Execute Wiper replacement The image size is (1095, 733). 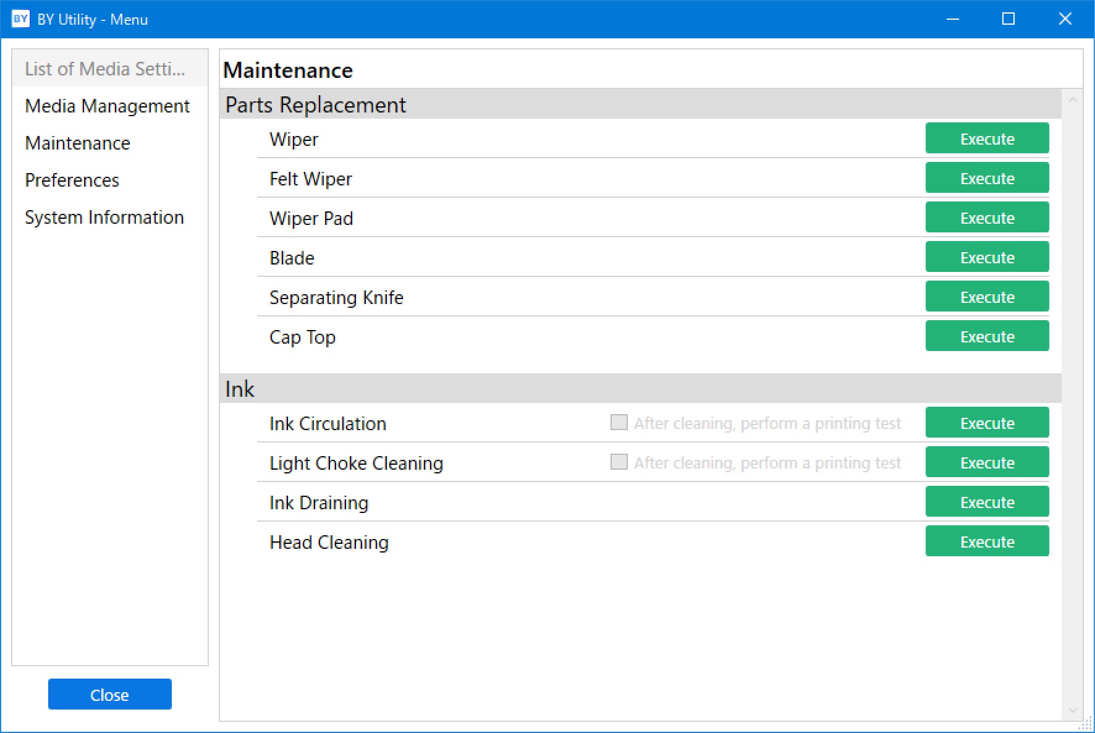(x=986, y=138)
